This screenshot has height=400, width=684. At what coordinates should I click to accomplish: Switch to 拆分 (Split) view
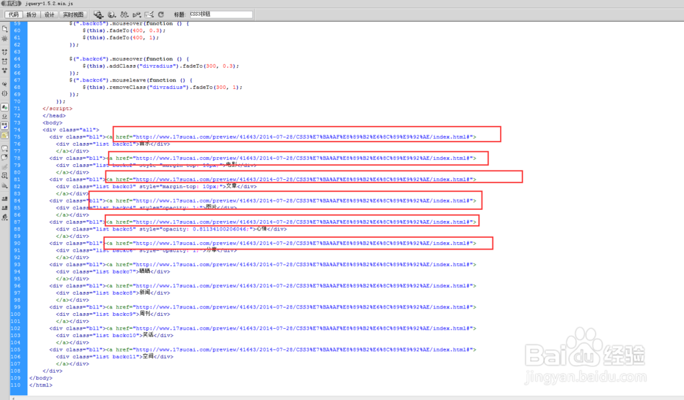(x=31, y=14)
